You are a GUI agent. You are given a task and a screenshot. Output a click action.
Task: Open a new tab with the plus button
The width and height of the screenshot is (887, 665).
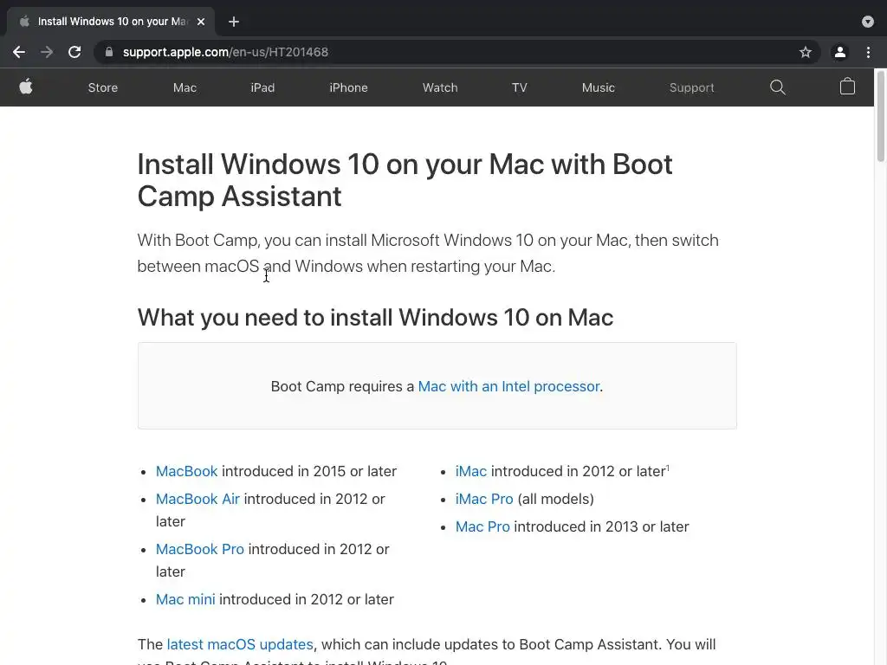click(x=234, y=22)
